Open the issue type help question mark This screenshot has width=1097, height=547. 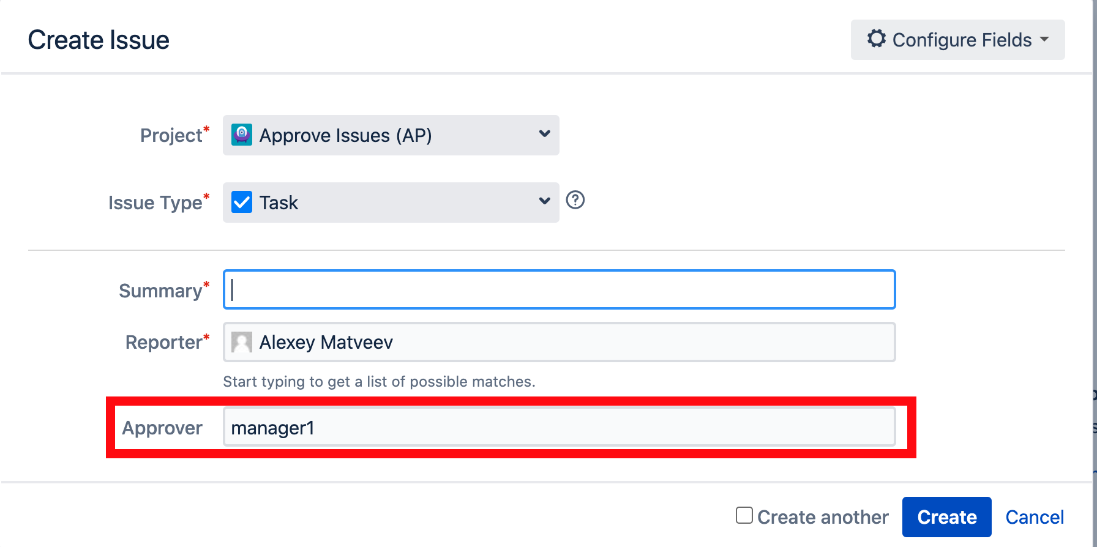click(x=575, y=200)
